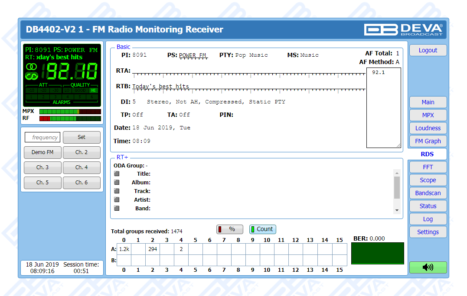
Task: Open the Loudness page
Action: tap(428, 128)
